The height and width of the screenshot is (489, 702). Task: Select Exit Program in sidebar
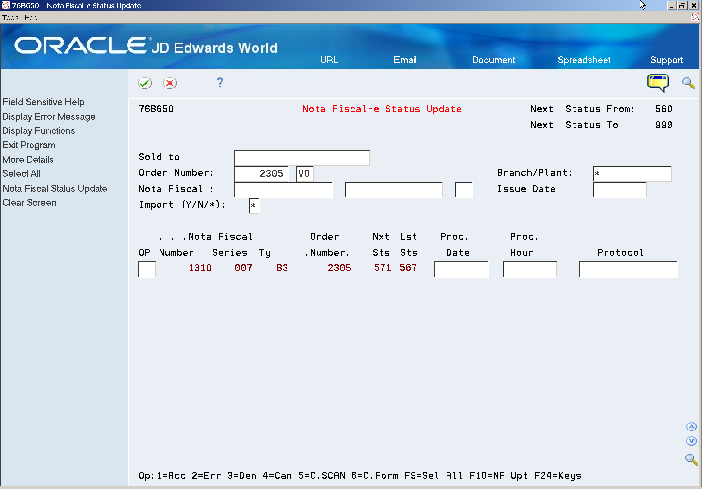coord(29,145)
